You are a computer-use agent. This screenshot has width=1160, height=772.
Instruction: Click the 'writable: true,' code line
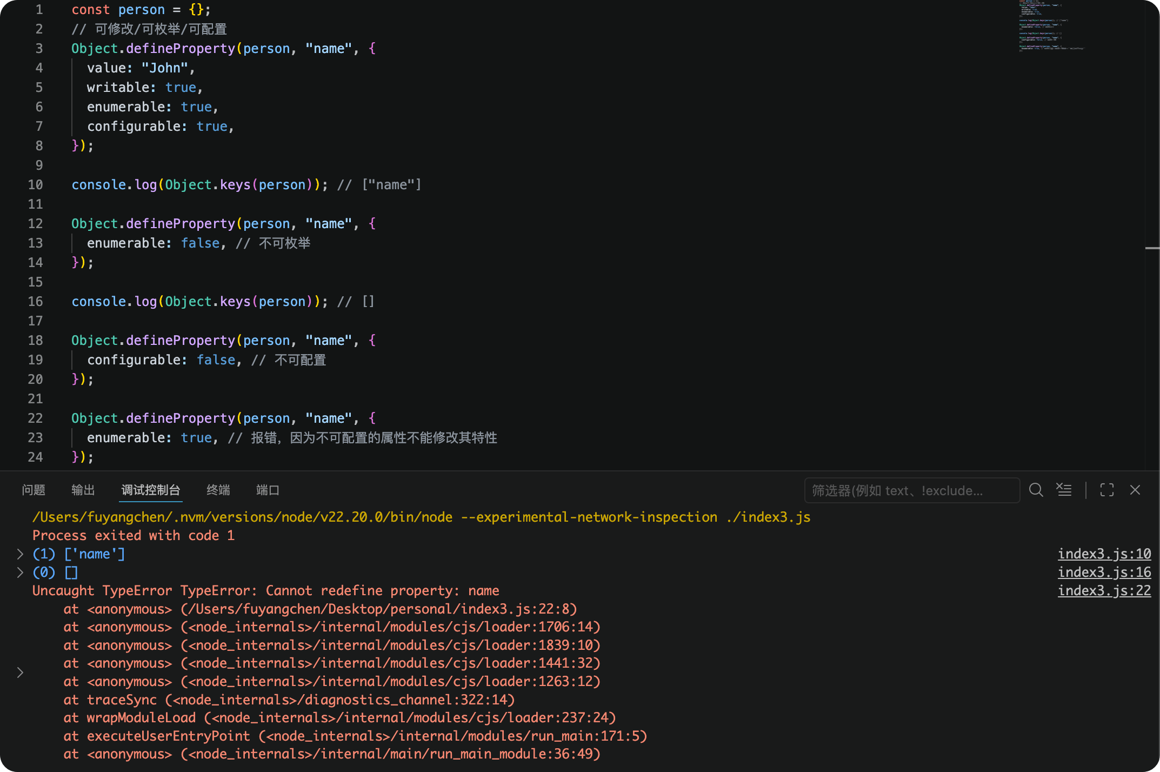(x=145, y=88)
